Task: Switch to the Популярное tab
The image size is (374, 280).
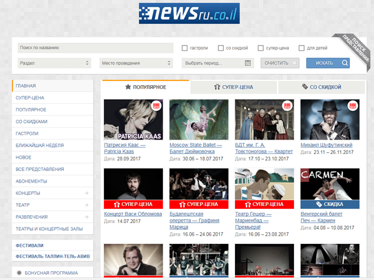Action: point(146,87)
